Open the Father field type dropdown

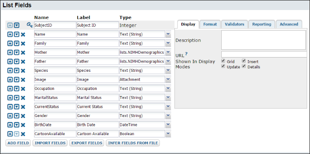[x=168, y=61]
